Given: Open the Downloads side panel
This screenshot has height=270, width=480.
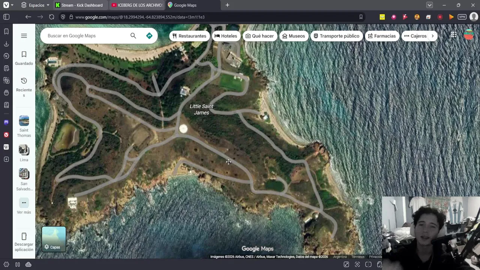Looking at the screenshot, I should click(x=6, y=44).
